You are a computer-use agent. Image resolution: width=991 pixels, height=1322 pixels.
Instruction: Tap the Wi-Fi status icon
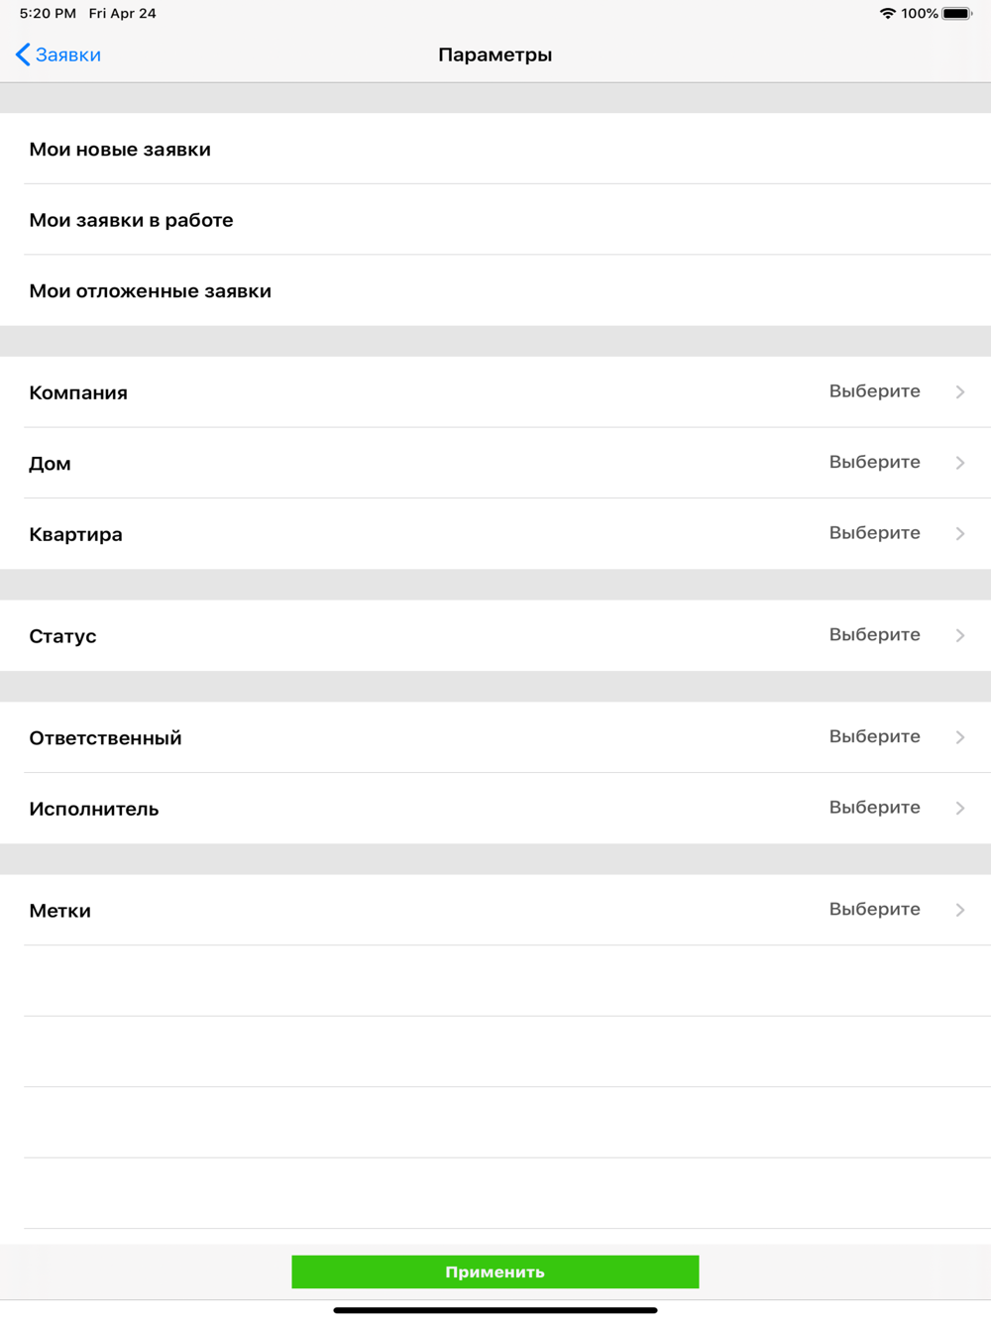click(x=887, y=14)
